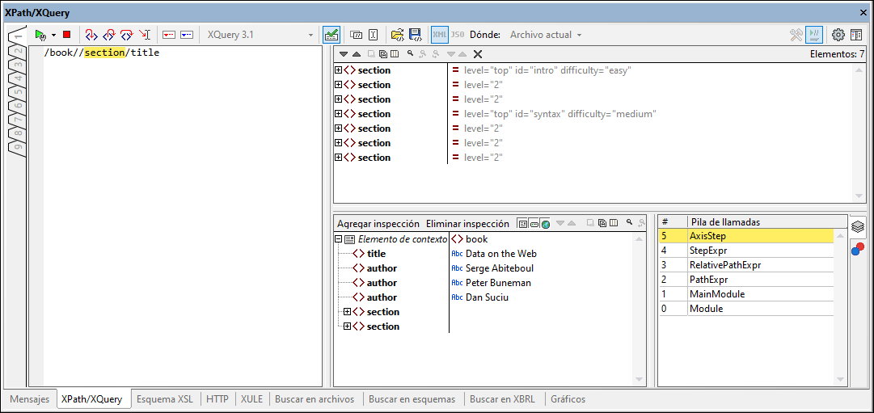Open the Buscar en archivos tab
This screenshot has width=874, height=413.
(315, 399)
